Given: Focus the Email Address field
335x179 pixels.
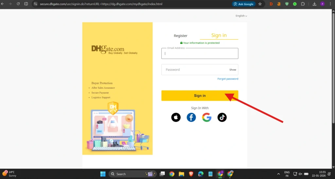Looking at the screenshot, I should click(x=200, y=53).
